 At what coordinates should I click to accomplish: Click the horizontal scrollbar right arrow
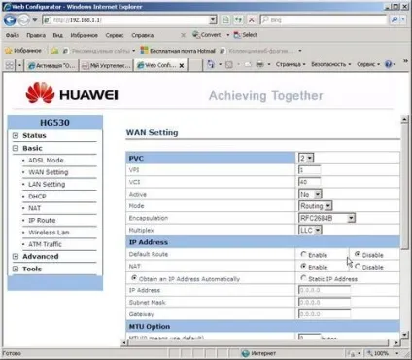point(396,342)
